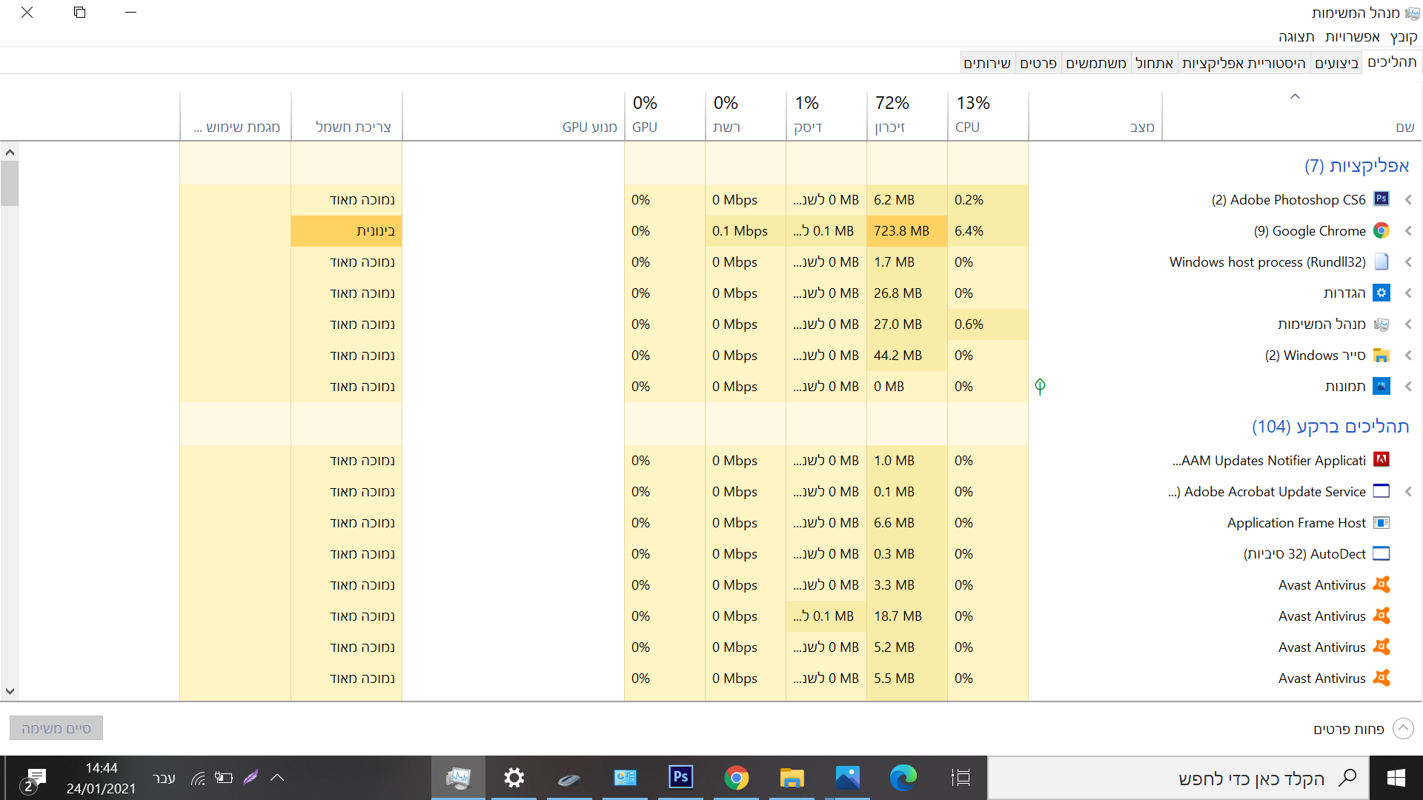Open File Explorer from the taskbar
This screenshot has width=1423, height=800.
tap(792, 777)
